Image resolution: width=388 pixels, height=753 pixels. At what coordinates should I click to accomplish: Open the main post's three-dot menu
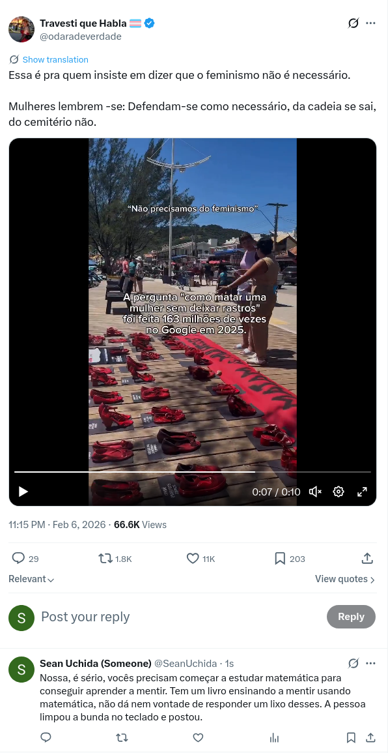point(370,23)
